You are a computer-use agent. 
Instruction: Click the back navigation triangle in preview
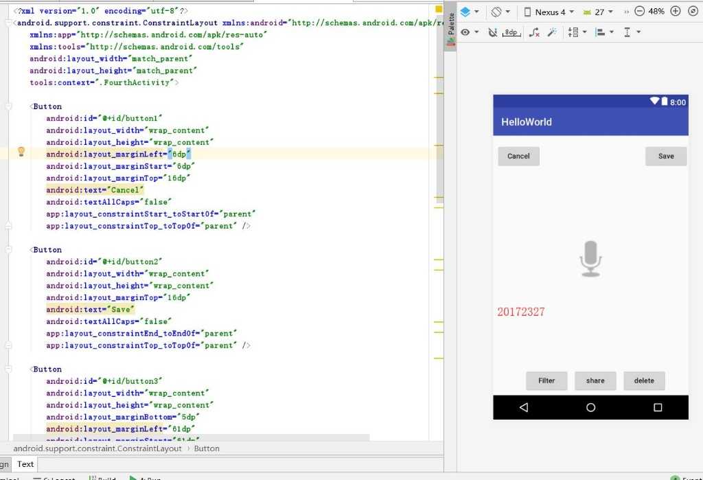[x=524, y=407]
